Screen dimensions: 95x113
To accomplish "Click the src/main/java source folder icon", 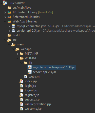I will point(9,8).
